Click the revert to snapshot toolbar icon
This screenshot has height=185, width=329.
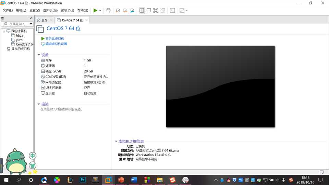point(125,11)
